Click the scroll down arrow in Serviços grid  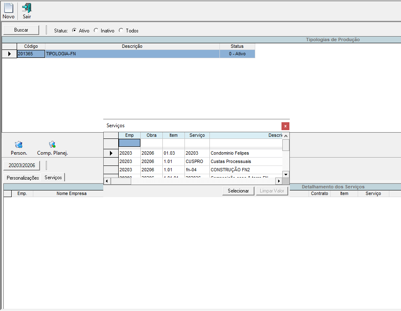click(x=286, y=174)
